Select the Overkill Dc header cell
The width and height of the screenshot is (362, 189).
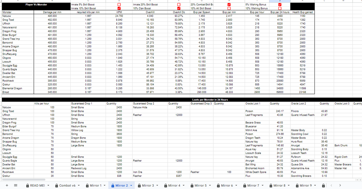click(179, 12)
